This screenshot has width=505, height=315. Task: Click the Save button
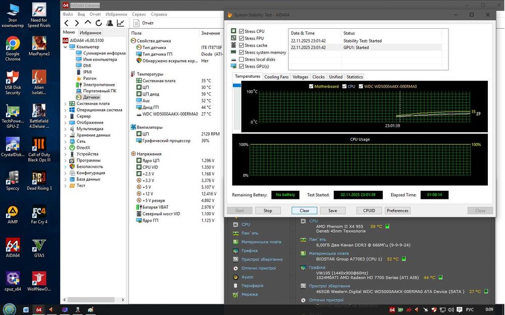pos(333,211)
